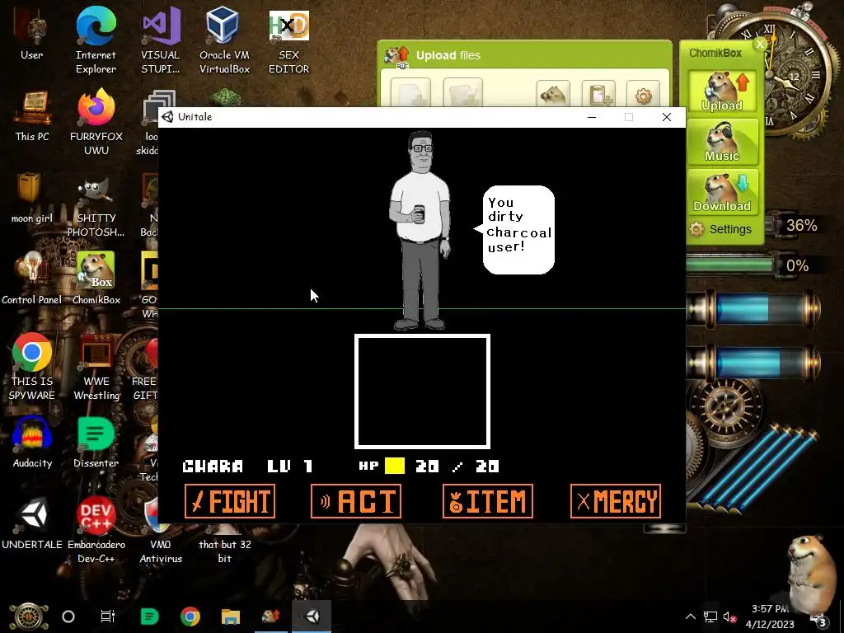Select the FIGHT button in Unitale
The height and width of the screenshot is (633, 844).
[230, 501]
